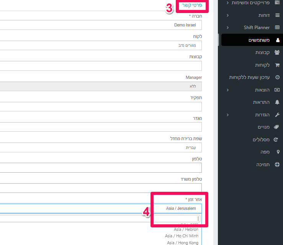Choose Asia / Hong Kong timezone option
This screenshot has width=283, height=245.
click(183, 243)
